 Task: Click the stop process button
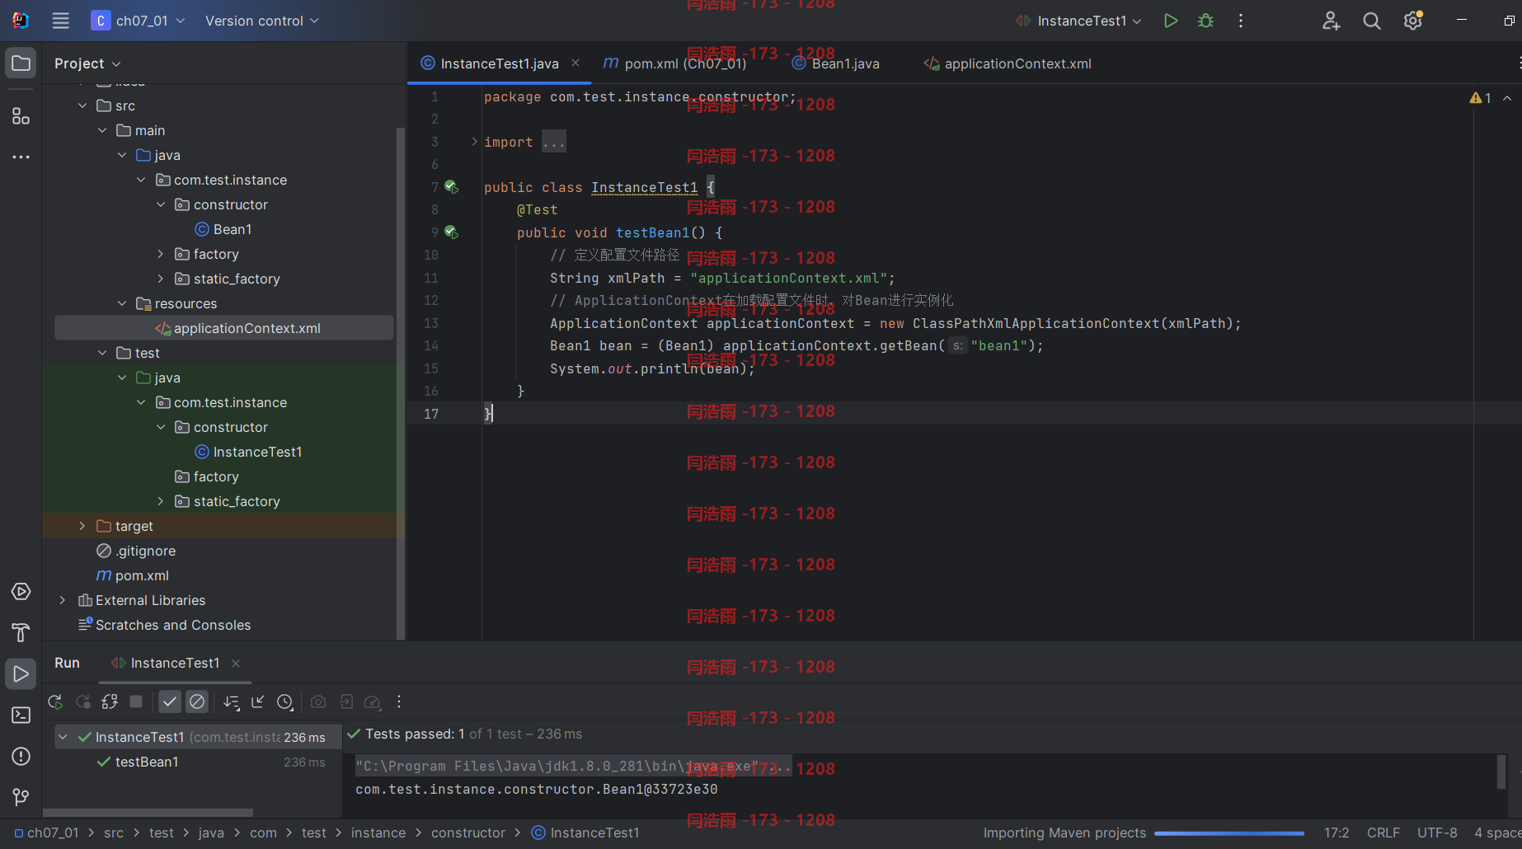click(x=136, y=701)
